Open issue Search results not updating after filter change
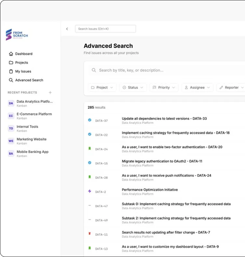Viewport: 245px width, 257px height. point(166,232)
